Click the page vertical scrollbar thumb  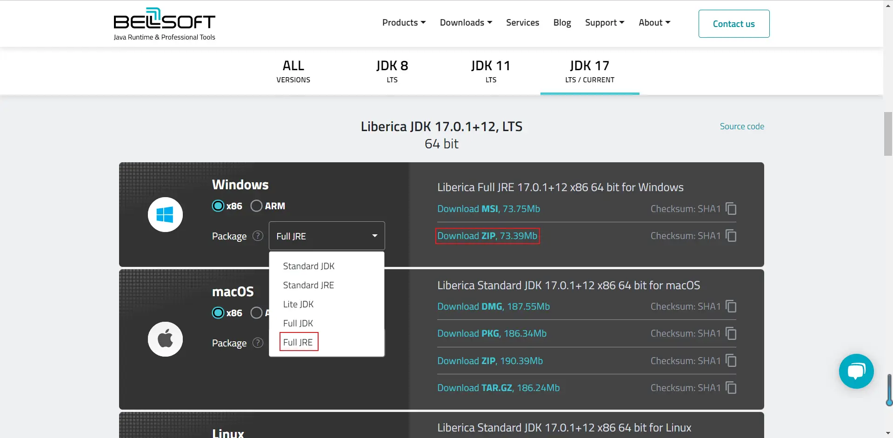coord(888,134)
